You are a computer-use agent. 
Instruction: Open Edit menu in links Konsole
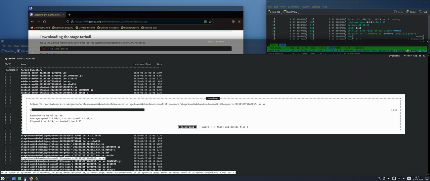9,46
